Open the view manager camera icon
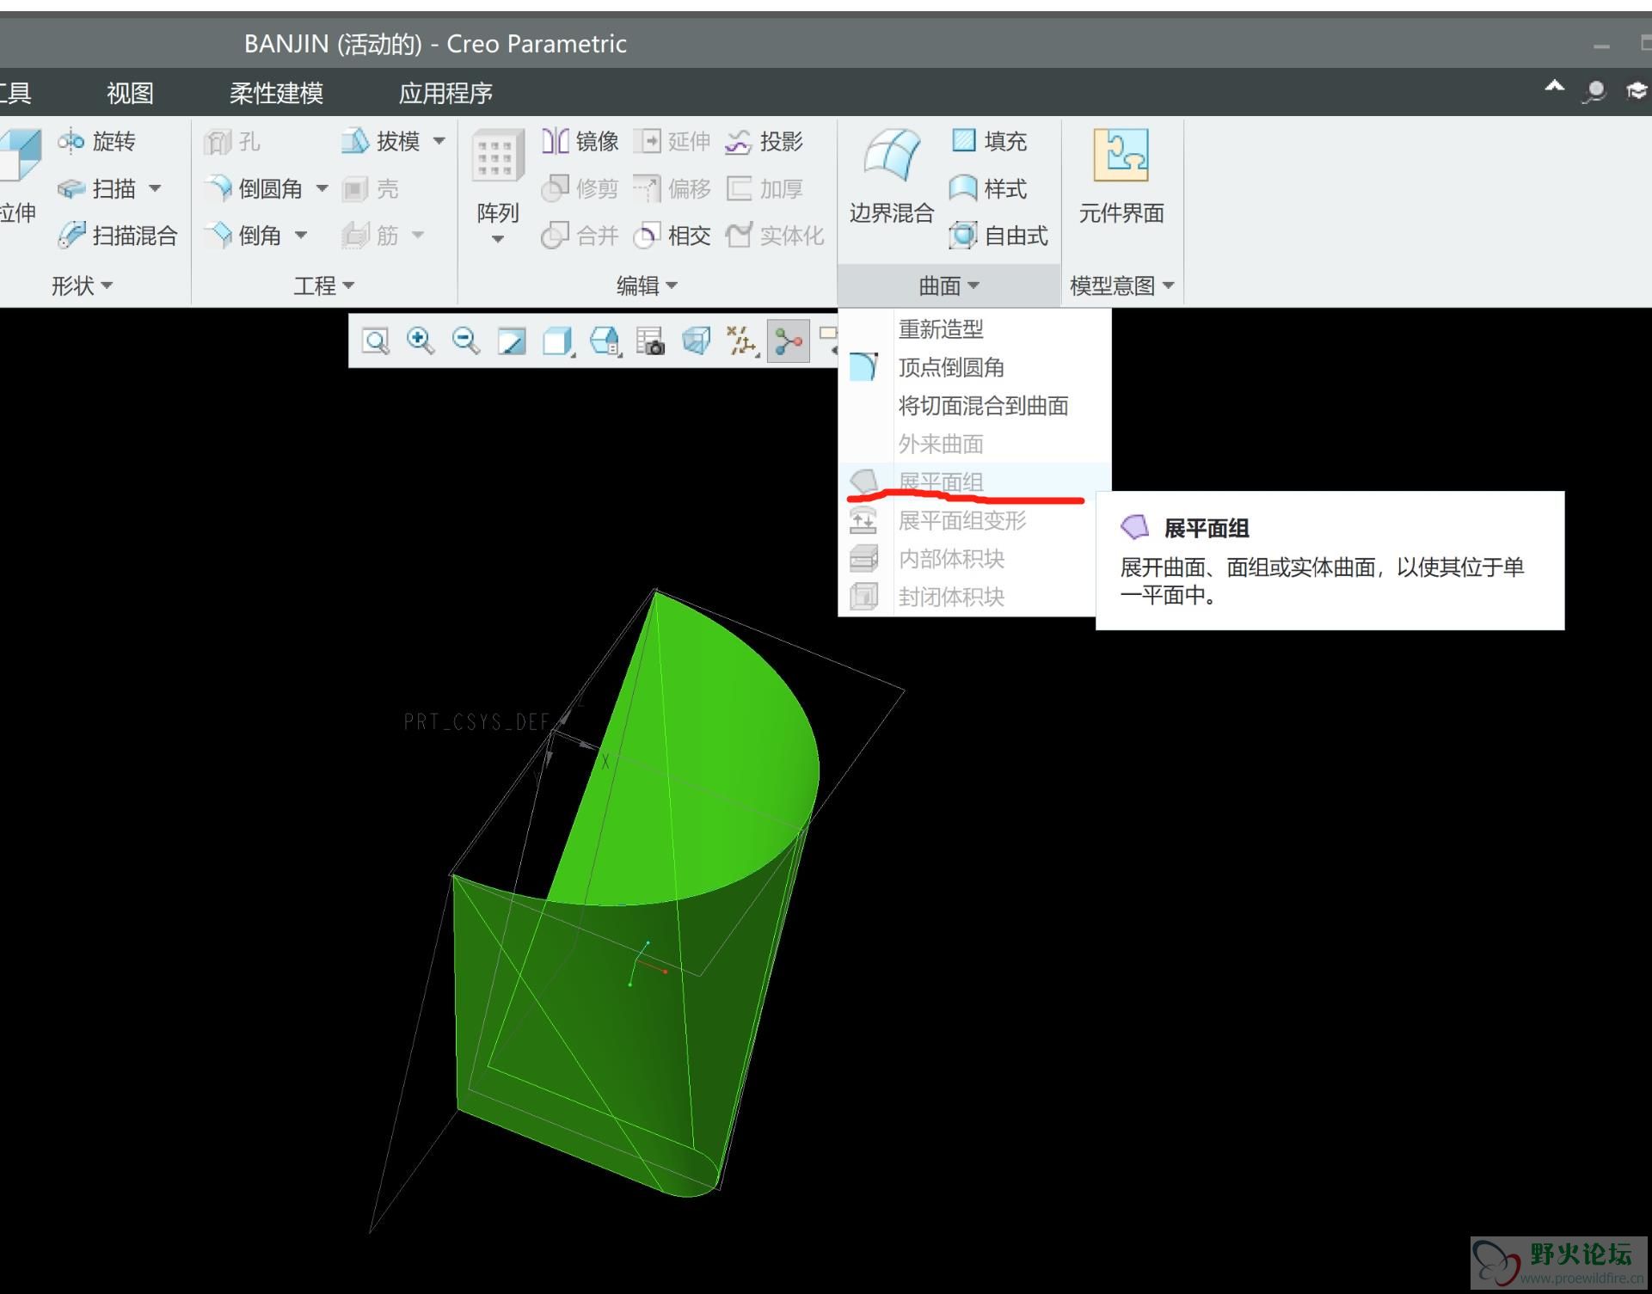The width and height of the screenshot is (1652, 1294). click(x=650, y=341)
